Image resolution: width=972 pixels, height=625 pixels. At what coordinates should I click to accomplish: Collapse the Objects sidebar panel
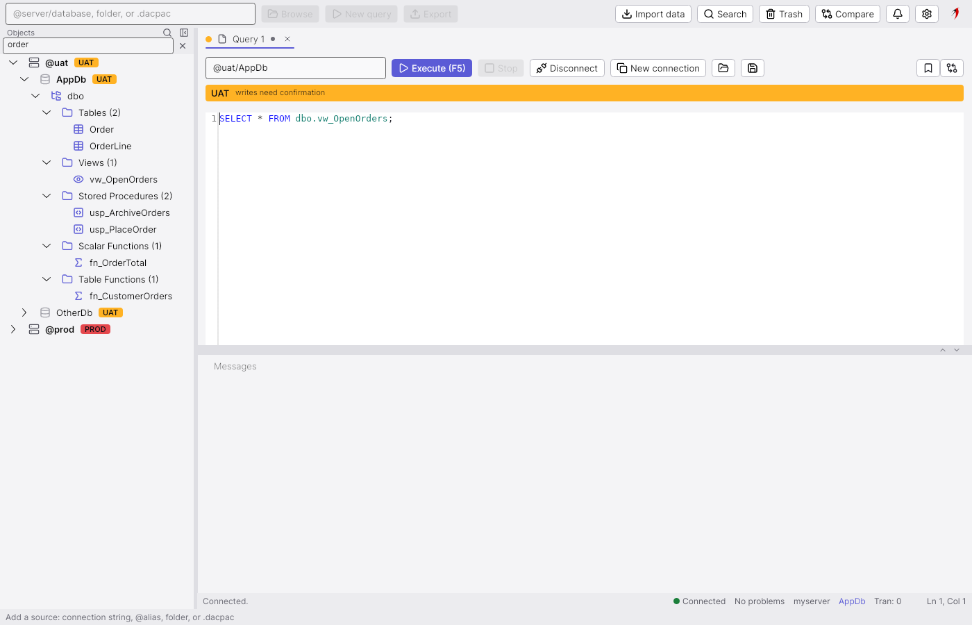click(x=184, y=33)
